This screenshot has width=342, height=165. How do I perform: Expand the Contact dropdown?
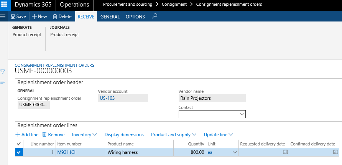(x=242, y=114)
